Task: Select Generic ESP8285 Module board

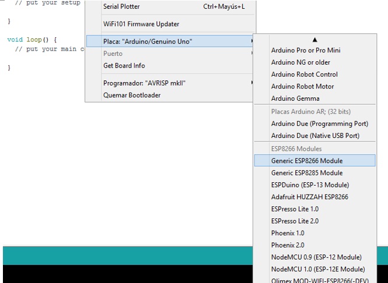Action: (307, 173)
